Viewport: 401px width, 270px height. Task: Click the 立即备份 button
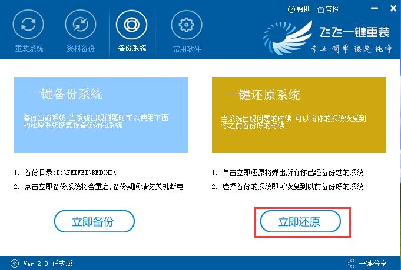point(94,221)
